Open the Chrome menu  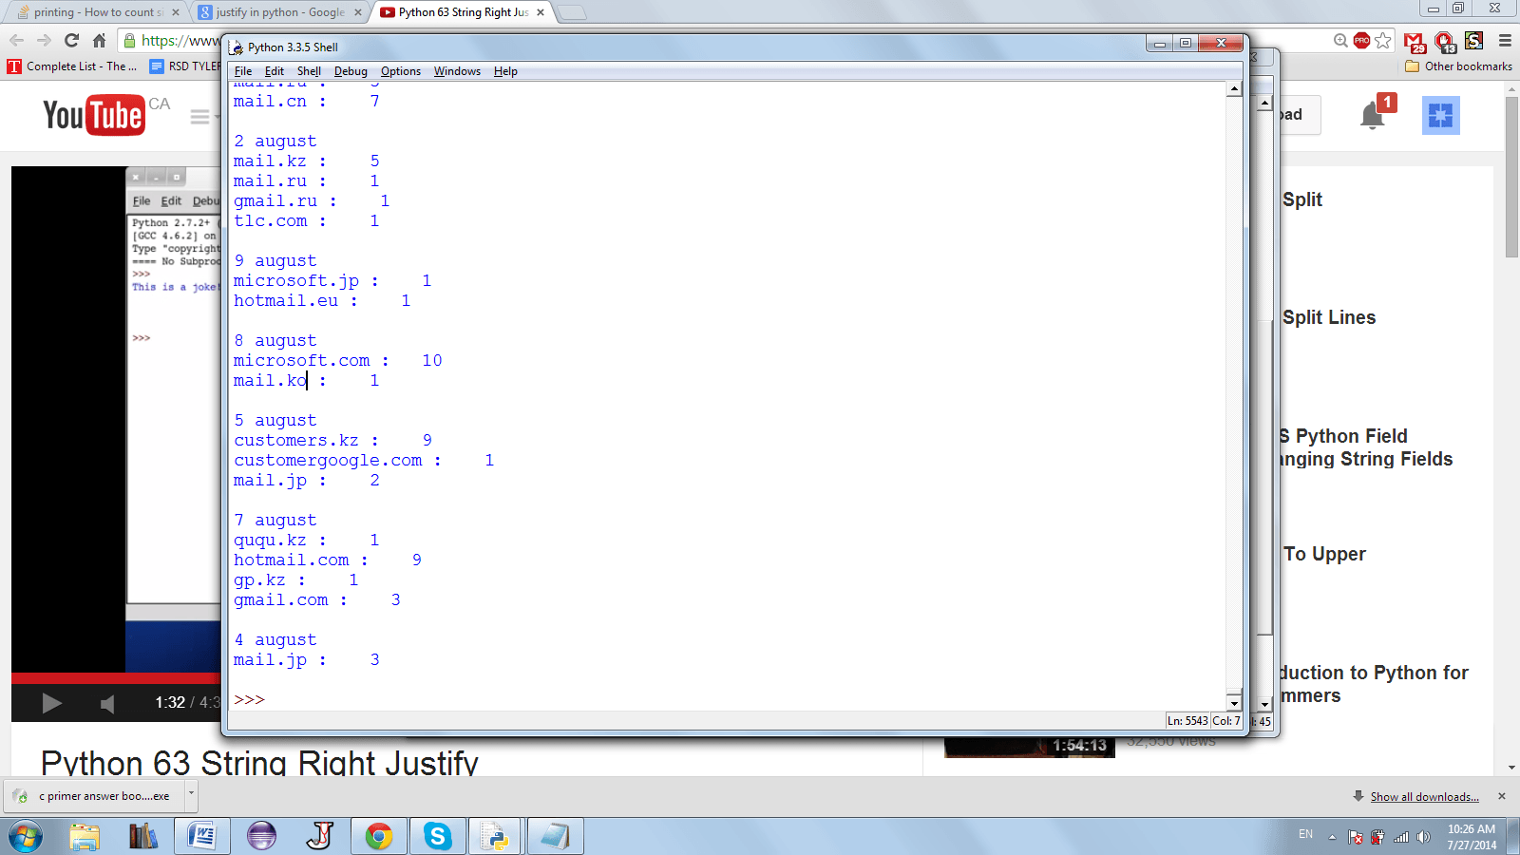[x=1505, y=40]
